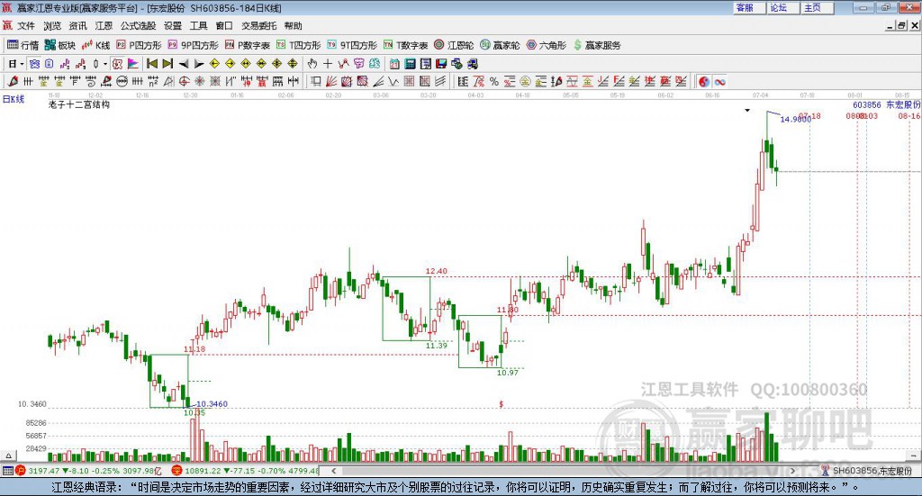Open the 行情 market quotes view
This screenshot has height=496, width=922.
click(23, 45)
